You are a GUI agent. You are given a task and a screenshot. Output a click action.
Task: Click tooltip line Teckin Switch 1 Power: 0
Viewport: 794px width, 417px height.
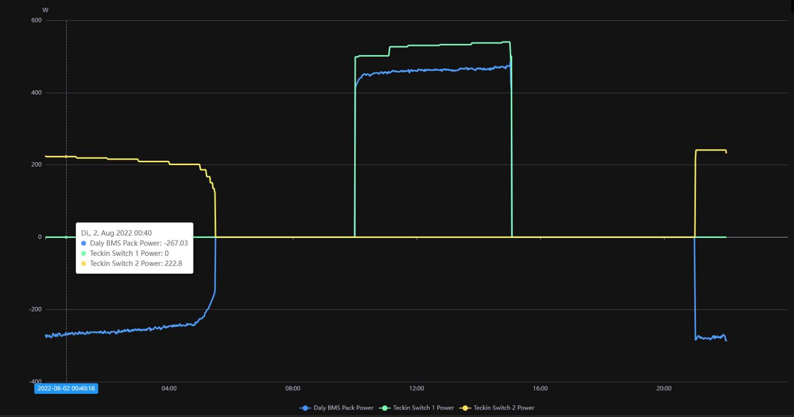[x=125, y=253]
